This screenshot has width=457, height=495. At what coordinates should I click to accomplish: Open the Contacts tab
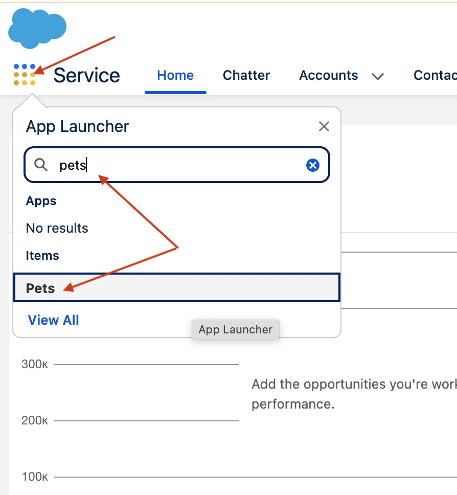pos(435,76)
